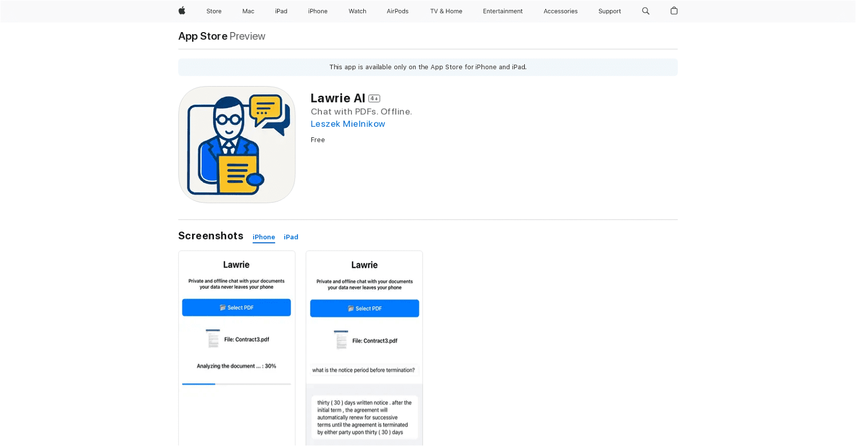Screen dimensions: 856x446
Task: Click the App Store heading link
Action: (203, 36)
